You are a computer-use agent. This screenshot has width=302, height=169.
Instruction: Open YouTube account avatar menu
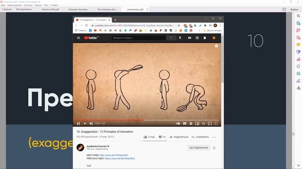pos(214,38)
